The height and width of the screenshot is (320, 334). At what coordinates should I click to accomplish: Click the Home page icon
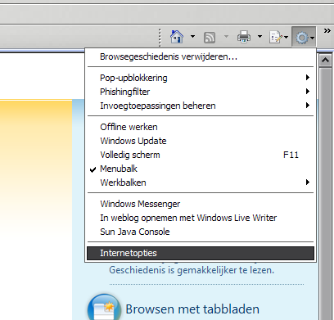click(x=177, y=37)
